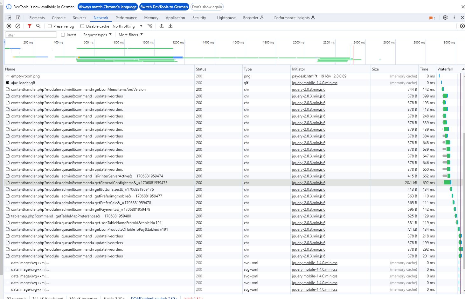Click the Switch DevTools to German button
Image resolution: width=465 pixels, height=299 pixels.
click(x=164, y=7)
